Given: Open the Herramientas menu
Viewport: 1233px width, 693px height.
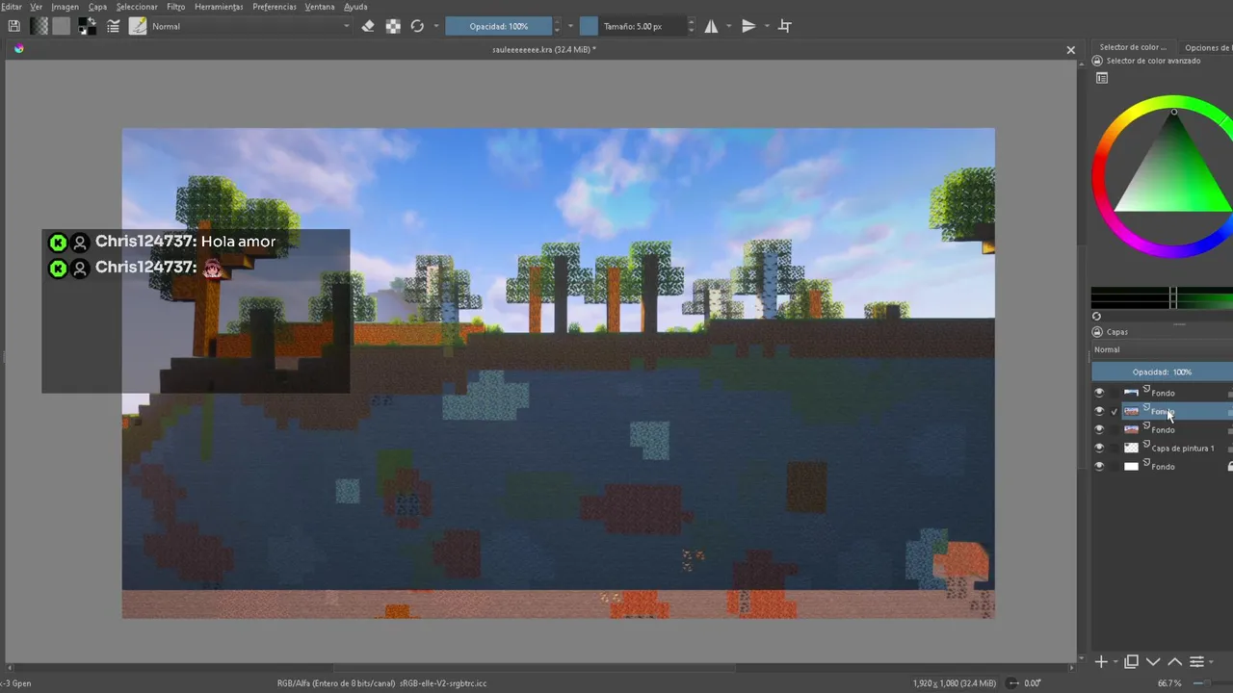Looking at the screenshot, I should click(x=219, y=7).
